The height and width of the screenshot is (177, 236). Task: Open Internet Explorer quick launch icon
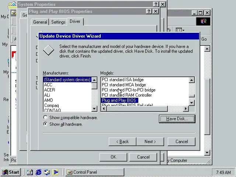(x=38, y=172)
